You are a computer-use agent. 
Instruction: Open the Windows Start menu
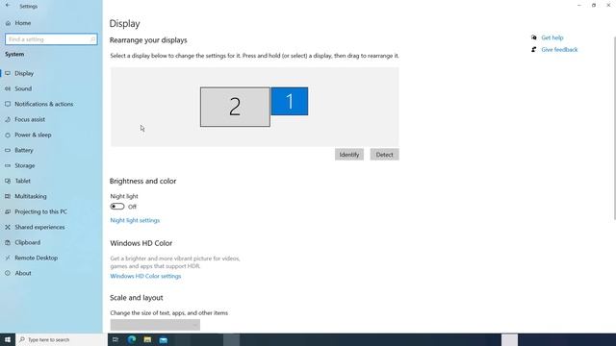pos(8,339)
